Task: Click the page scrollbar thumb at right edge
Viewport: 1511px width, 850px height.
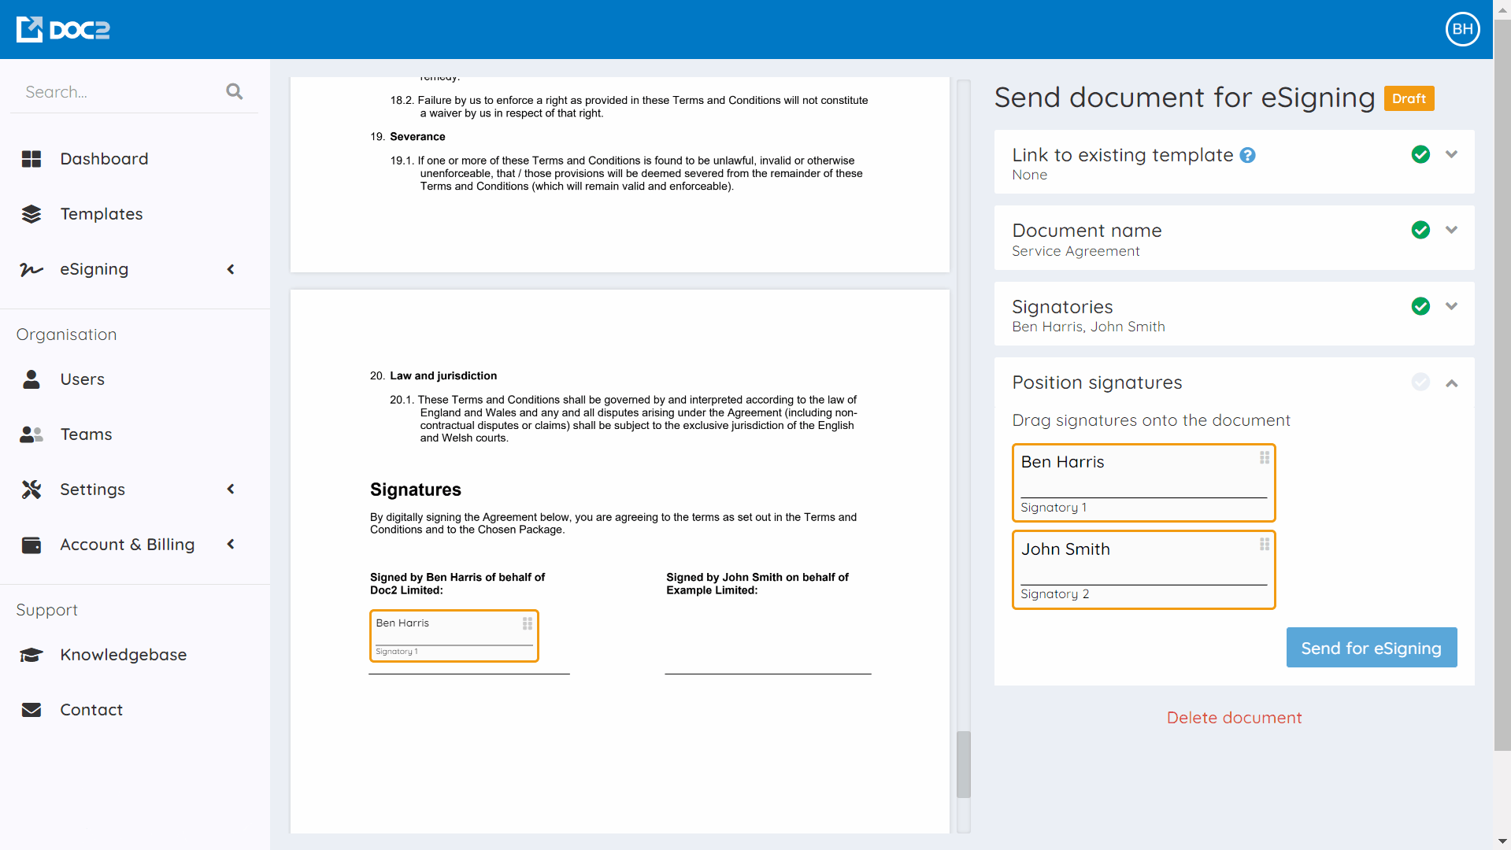Action: click(1502, 384)
